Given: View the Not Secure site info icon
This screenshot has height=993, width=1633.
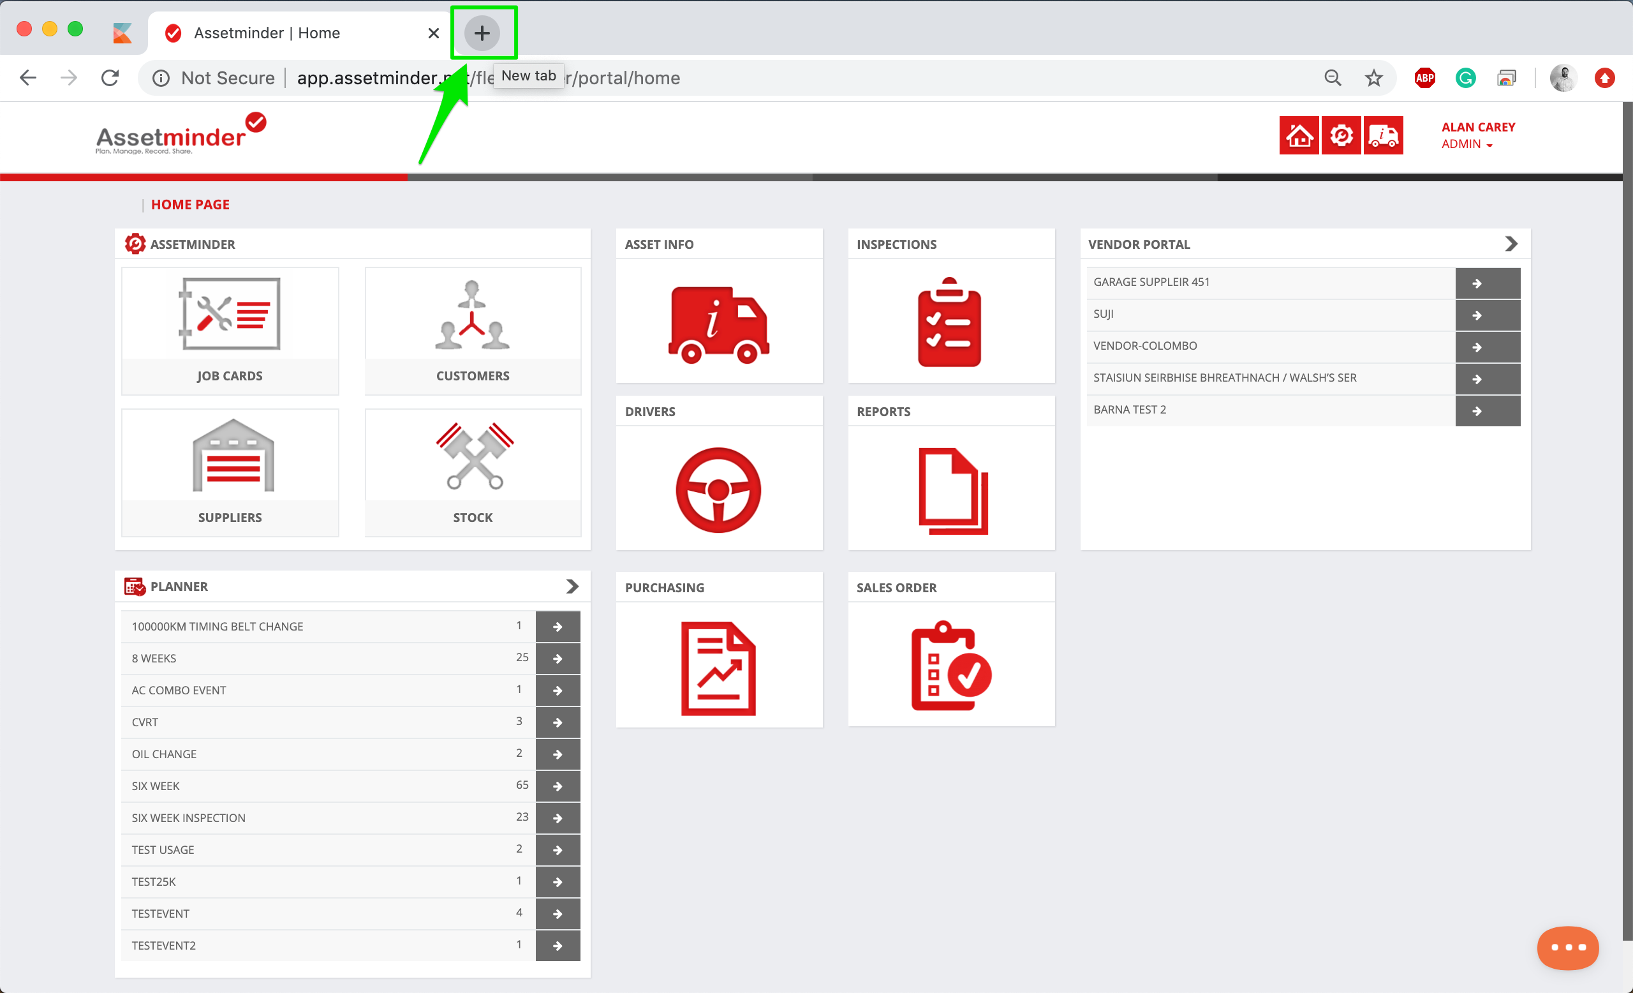Looking at the screenshot, I should 160,78.
